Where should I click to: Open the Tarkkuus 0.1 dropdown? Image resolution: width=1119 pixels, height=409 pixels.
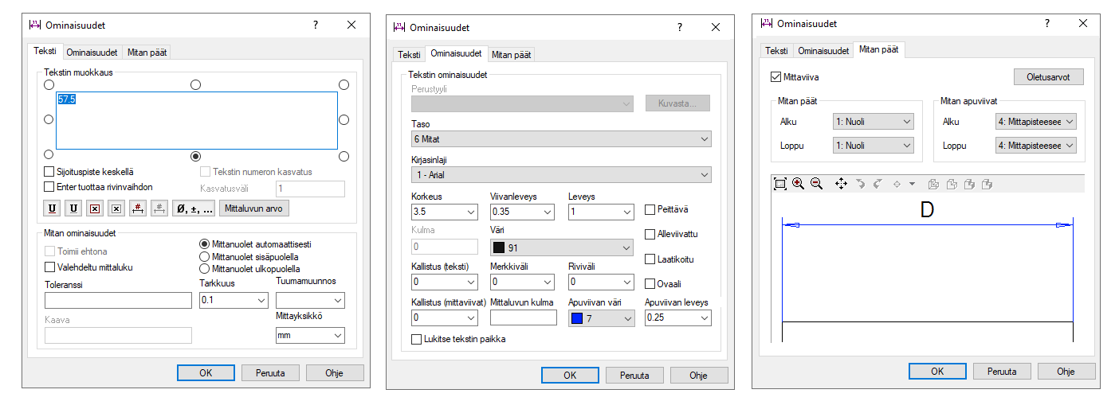point(233,300)
